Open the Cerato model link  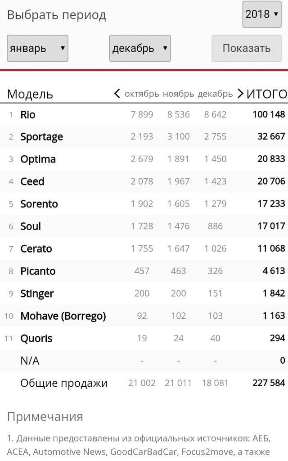click(36, 249)
